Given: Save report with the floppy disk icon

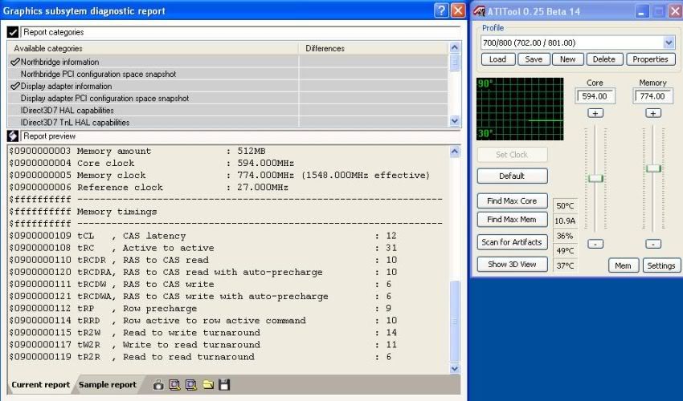Looking at the screenshot, I should (x=224, y=385).
